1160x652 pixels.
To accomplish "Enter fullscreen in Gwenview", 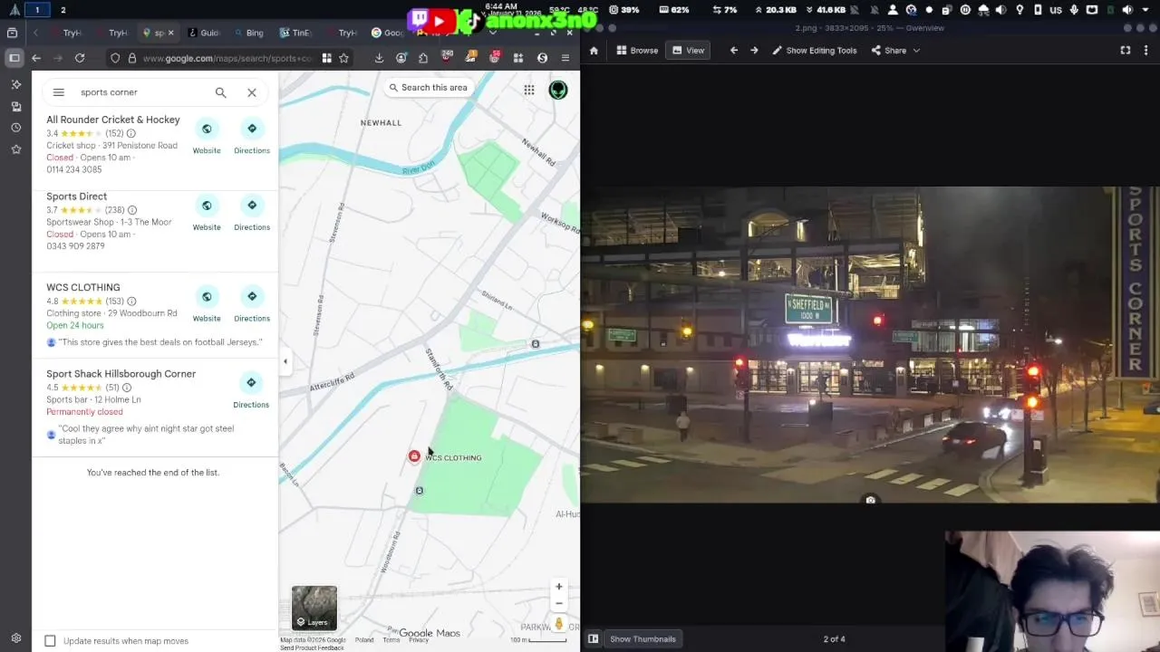I will pyautogui.click(x=1126, y=51).
